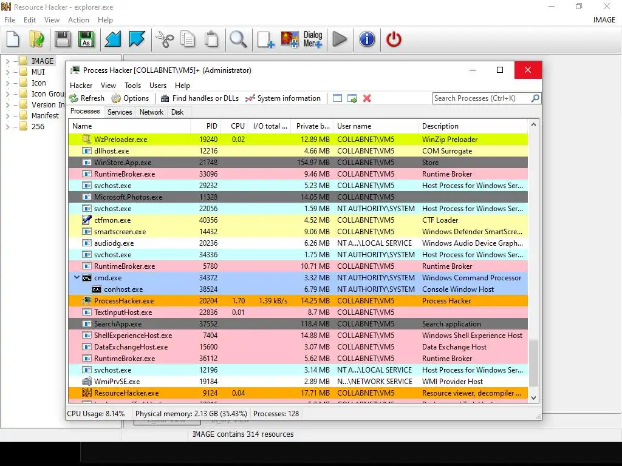Click the magnifier Find icon in Resource Hacker
This screenshot has width=622, height=466.
(238, 39)
